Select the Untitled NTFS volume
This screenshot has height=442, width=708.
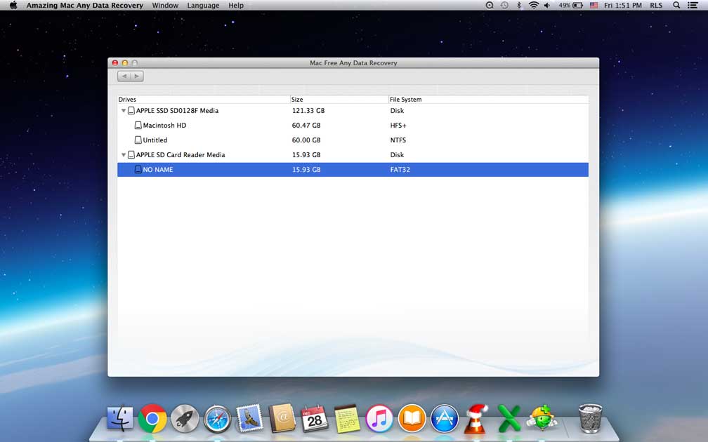tap(155, 140)
